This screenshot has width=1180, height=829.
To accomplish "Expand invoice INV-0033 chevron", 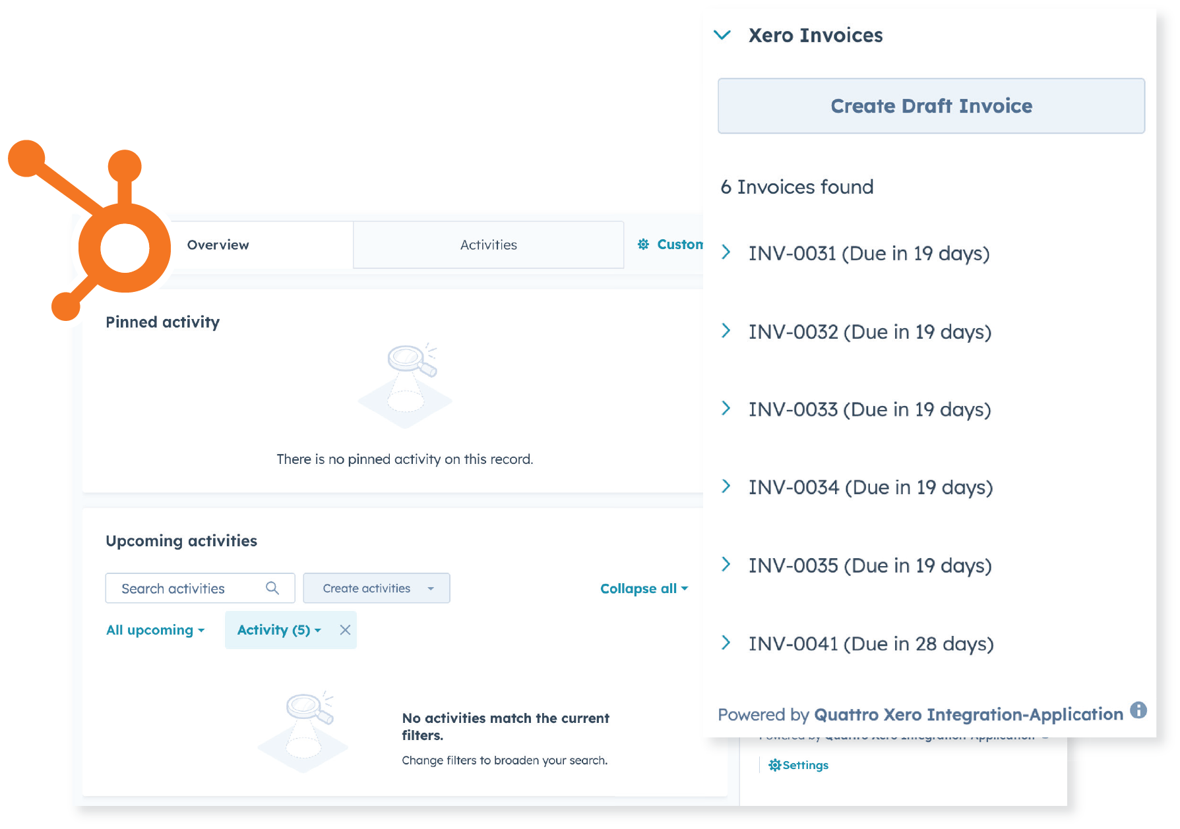I will pos(726,409).
